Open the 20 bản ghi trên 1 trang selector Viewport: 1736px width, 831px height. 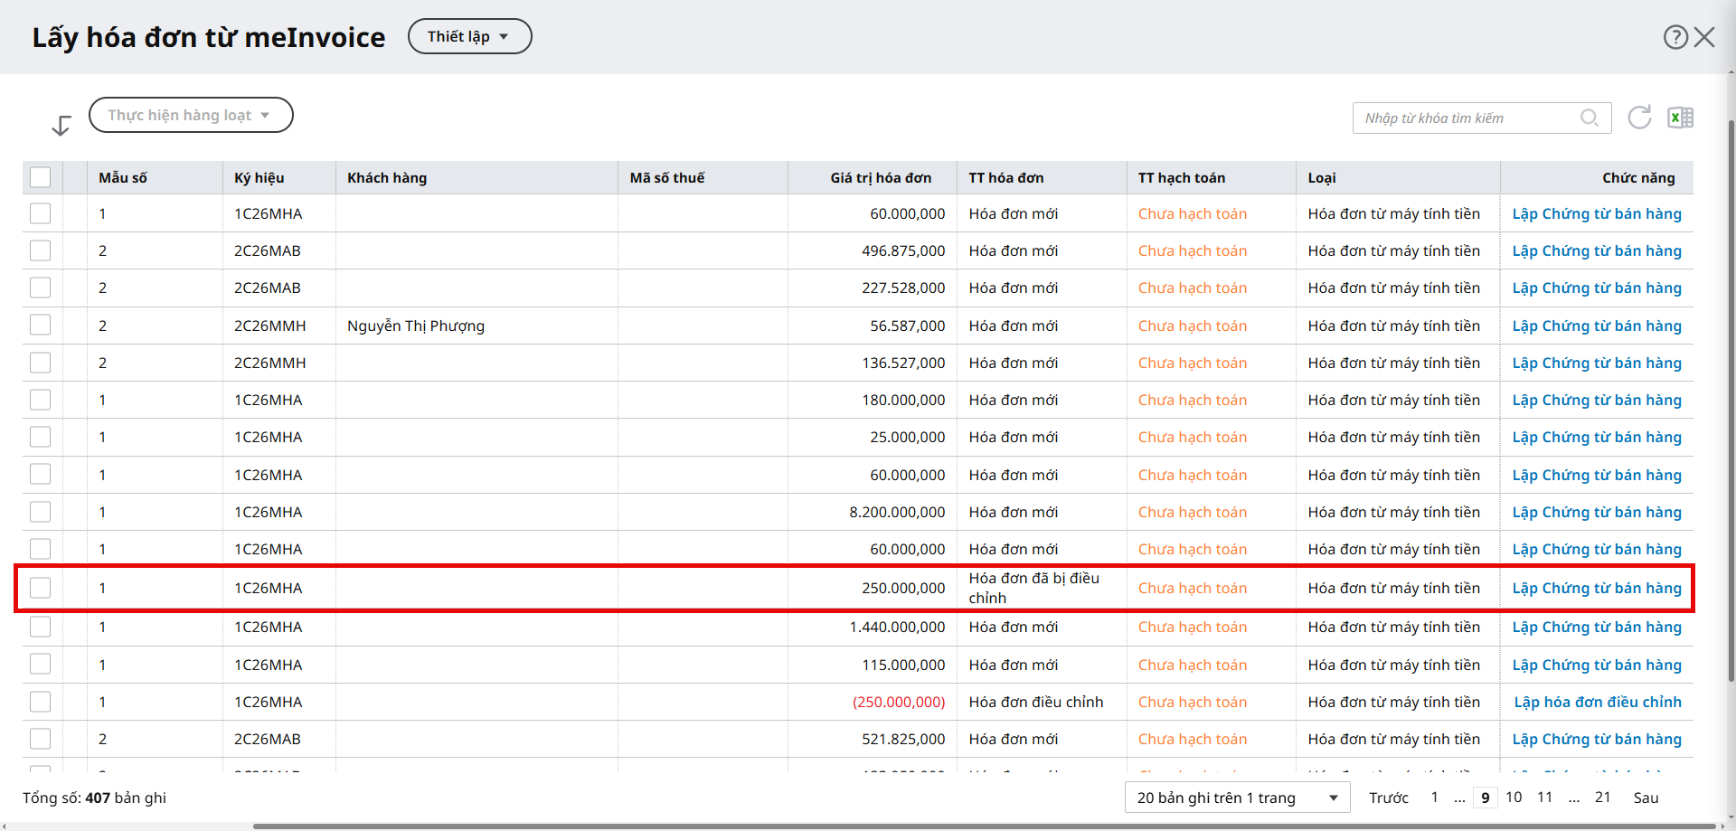[x=1237, y=798]
